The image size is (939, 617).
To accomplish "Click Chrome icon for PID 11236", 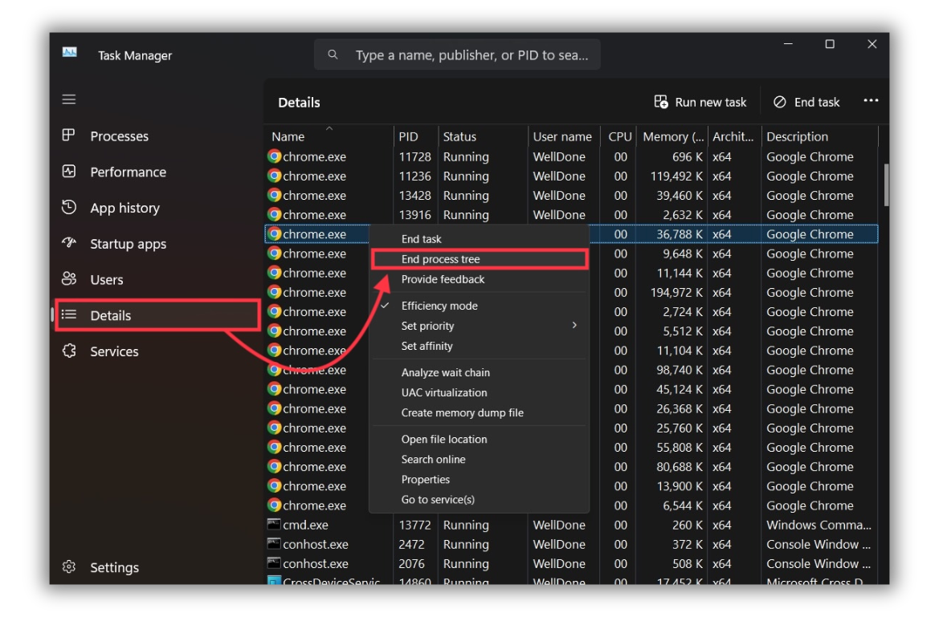I will [x=274, y=176].
